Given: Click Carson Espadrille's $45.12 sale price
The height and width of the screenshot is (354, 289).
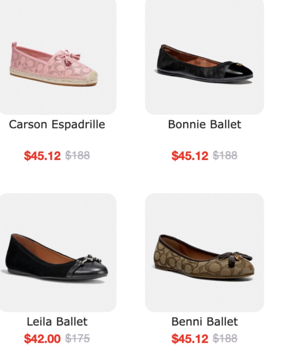Looking at the screenshot, I should [x=42, y=156].
